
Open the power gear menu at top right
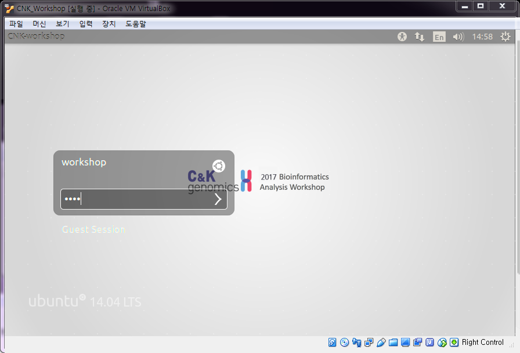pos(505,37)
